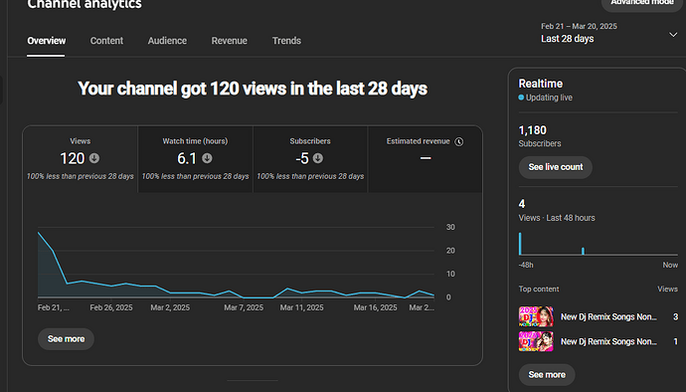Viewport: 686px width, 392px height.
Task: Open the Trends tab
Action: click(286, 41)
